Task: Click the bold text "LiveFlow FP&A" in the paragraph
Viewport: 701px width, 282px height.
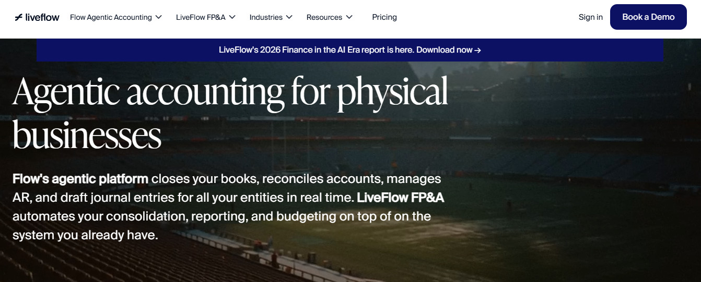Action: click(401, 198)
